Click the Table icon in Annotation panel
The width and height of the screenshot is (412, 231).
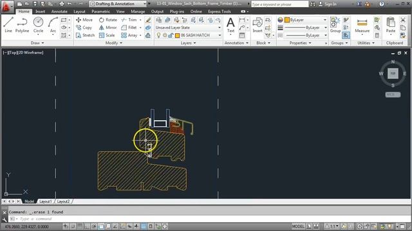(242, 35)
